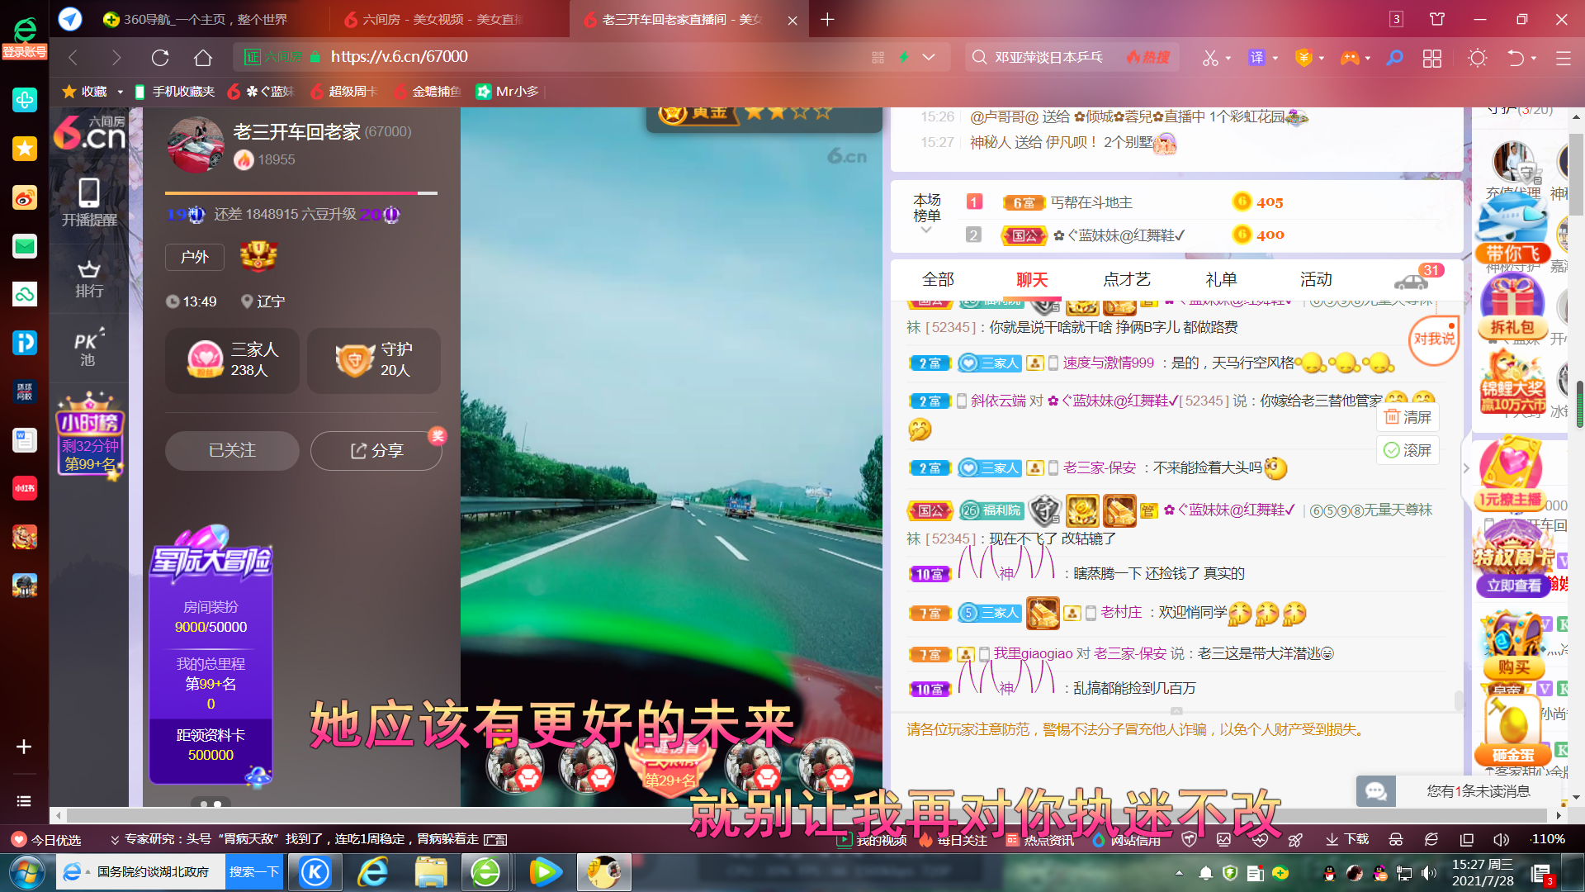Expand the right gift panel arrow
The image size is (1585, 892).
click(x=1466, y=468)
